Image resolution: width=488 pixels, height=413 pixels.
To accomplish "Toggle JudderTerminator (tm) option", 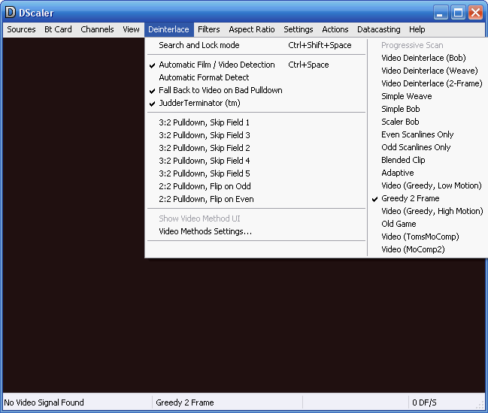I will click(256, 103).
